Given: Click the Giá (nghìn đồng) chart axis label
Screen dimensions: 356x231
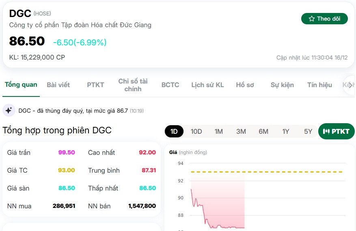Looking at the screenshot, I should click(x=188, y=152).
